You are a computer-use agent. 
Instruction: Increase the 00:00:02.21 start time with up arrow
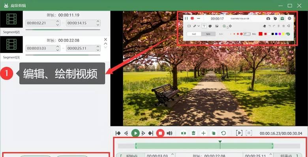click(x=58, y=21)
